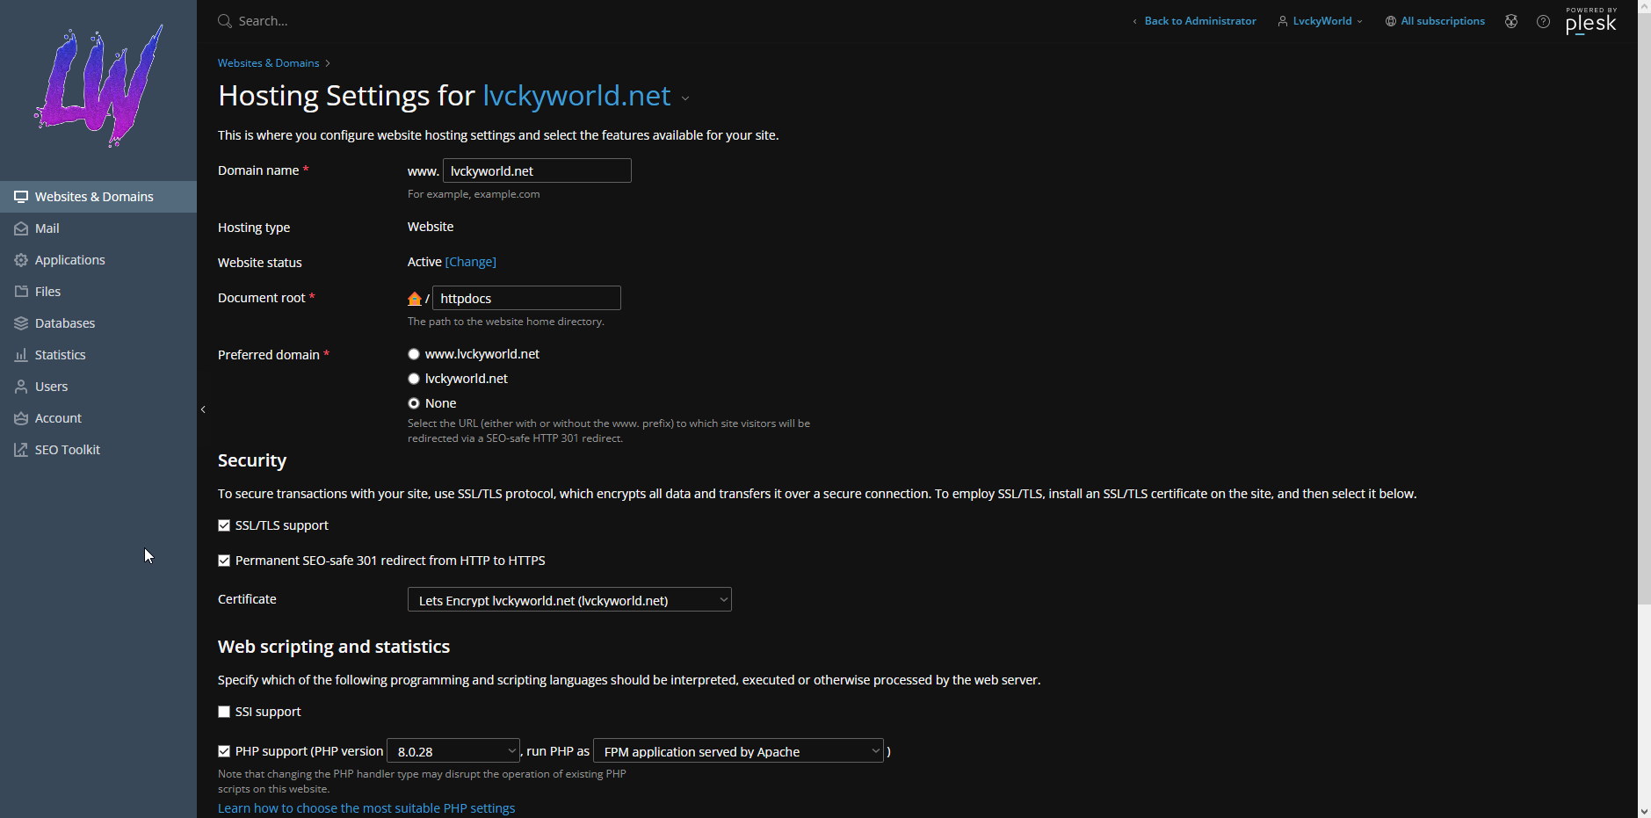Uncheck the PHP support checkbox
Screen dimensions: 1651x818
coord(224,751)
